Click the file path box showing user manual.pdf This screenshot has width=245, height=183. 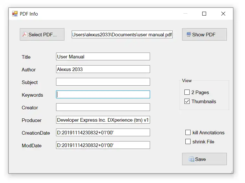122,34
